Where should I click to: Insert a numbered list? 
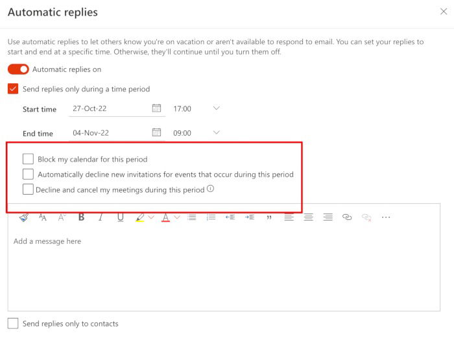coord(211,217)
